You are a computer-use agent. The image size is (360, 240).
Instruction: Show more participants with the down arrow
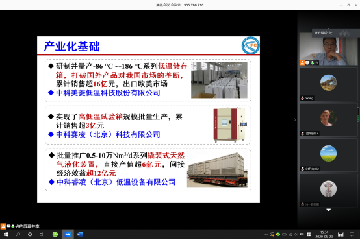coord(329,210)
